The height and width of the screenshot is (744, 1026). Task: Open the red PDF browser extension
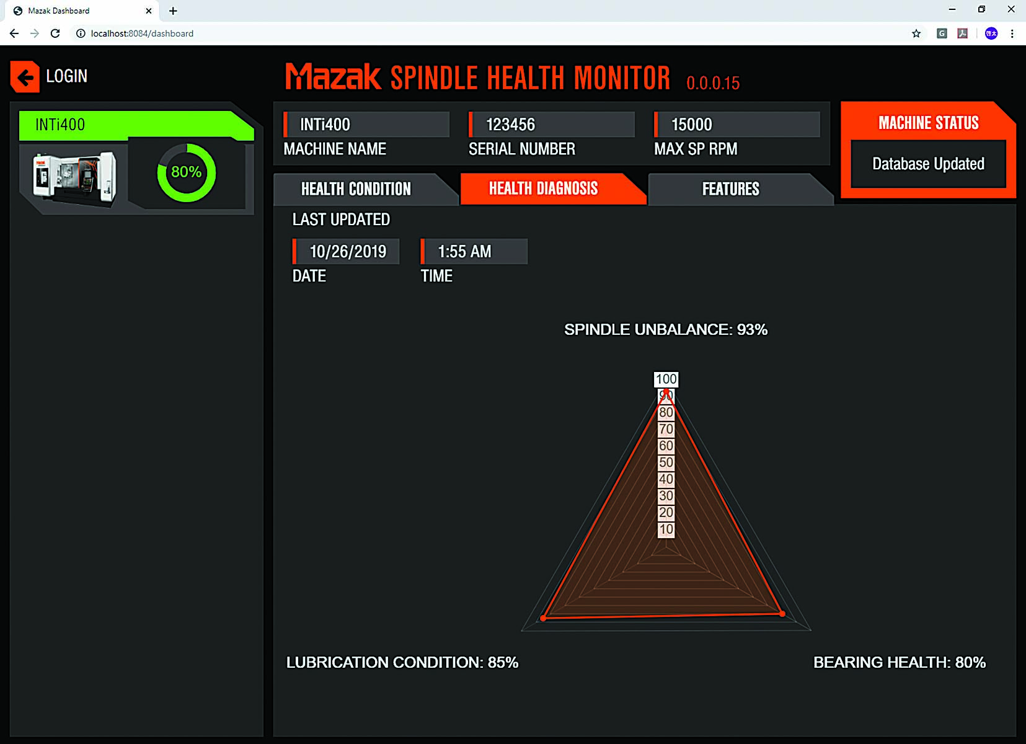(963, 33)
